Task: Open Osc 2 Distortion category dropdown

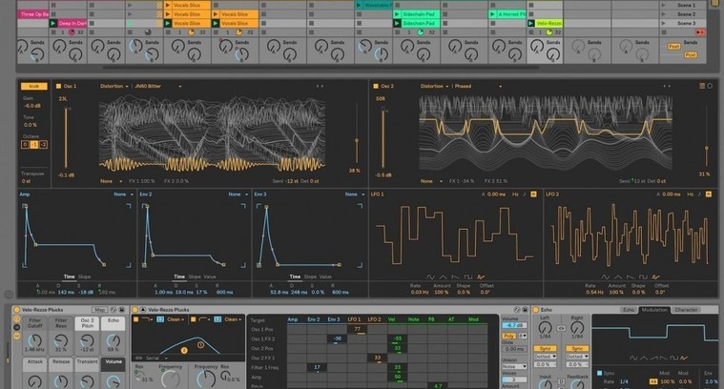Action: point(434,87)
